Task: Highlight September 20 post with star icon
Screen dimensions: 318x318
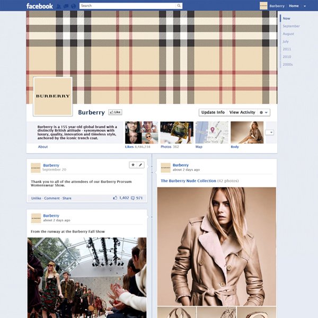Action: click(133, 165)
